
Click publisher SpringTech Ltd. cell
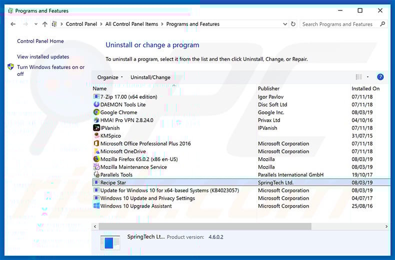(x=275, y=183)
